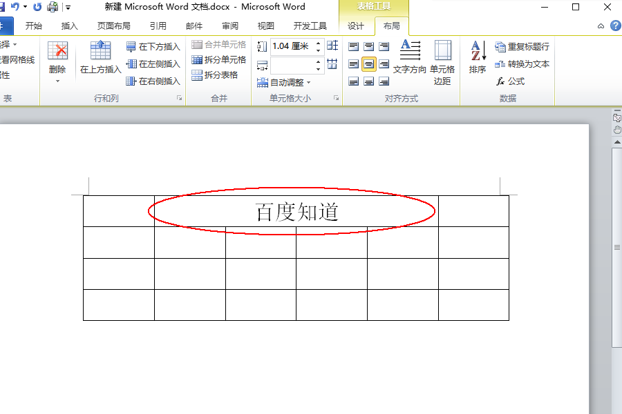
Task: Click the row height field 1.04 厘米
Action: coord(293,46)
